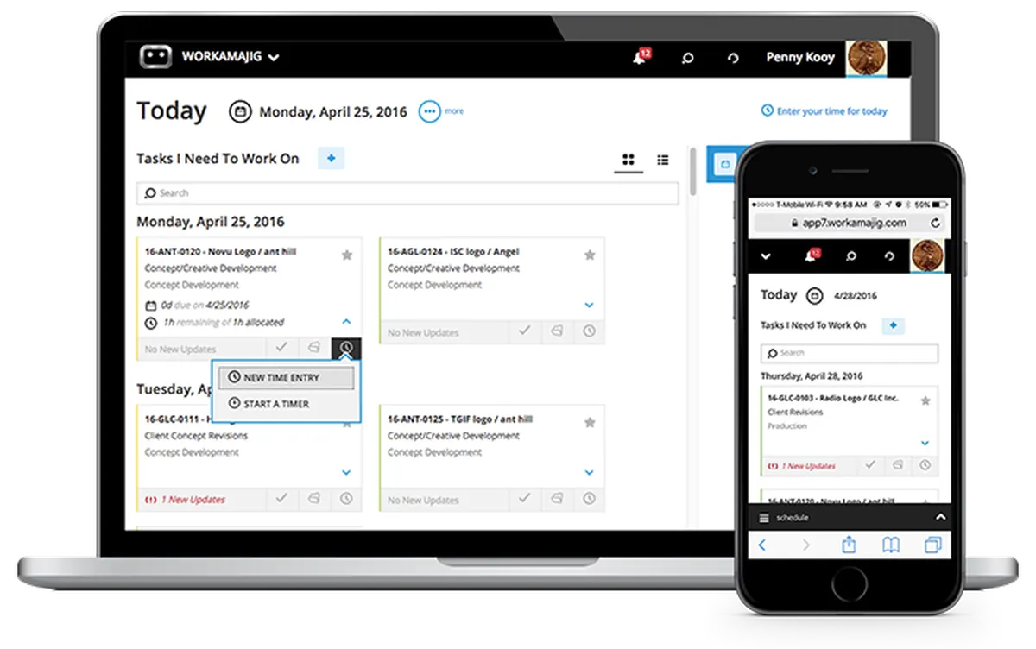
Task: Mark 16-ANT-0120 Novu Logo task complete
Action: click(281, 348)
